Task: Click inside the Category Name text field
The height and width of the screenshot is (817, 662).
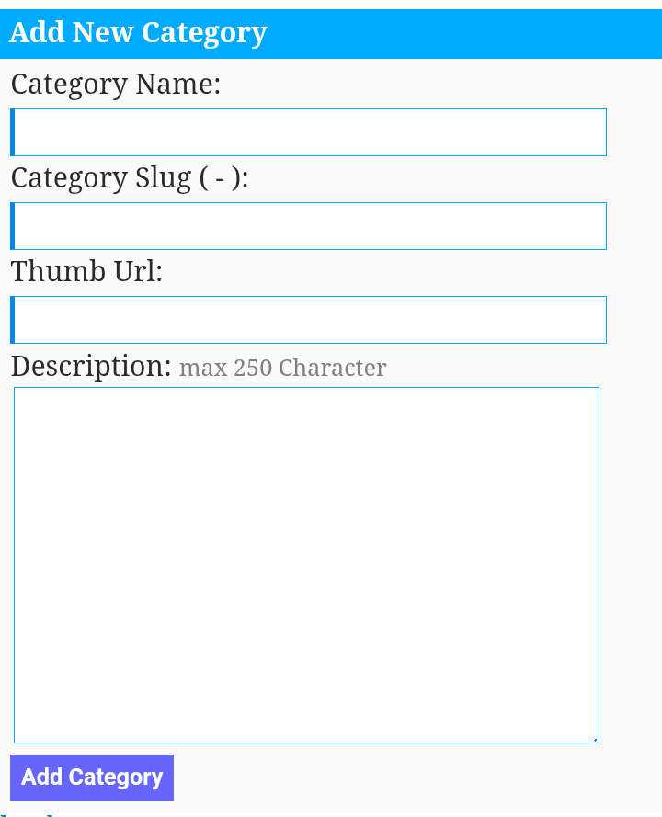Action: [309, 132]
